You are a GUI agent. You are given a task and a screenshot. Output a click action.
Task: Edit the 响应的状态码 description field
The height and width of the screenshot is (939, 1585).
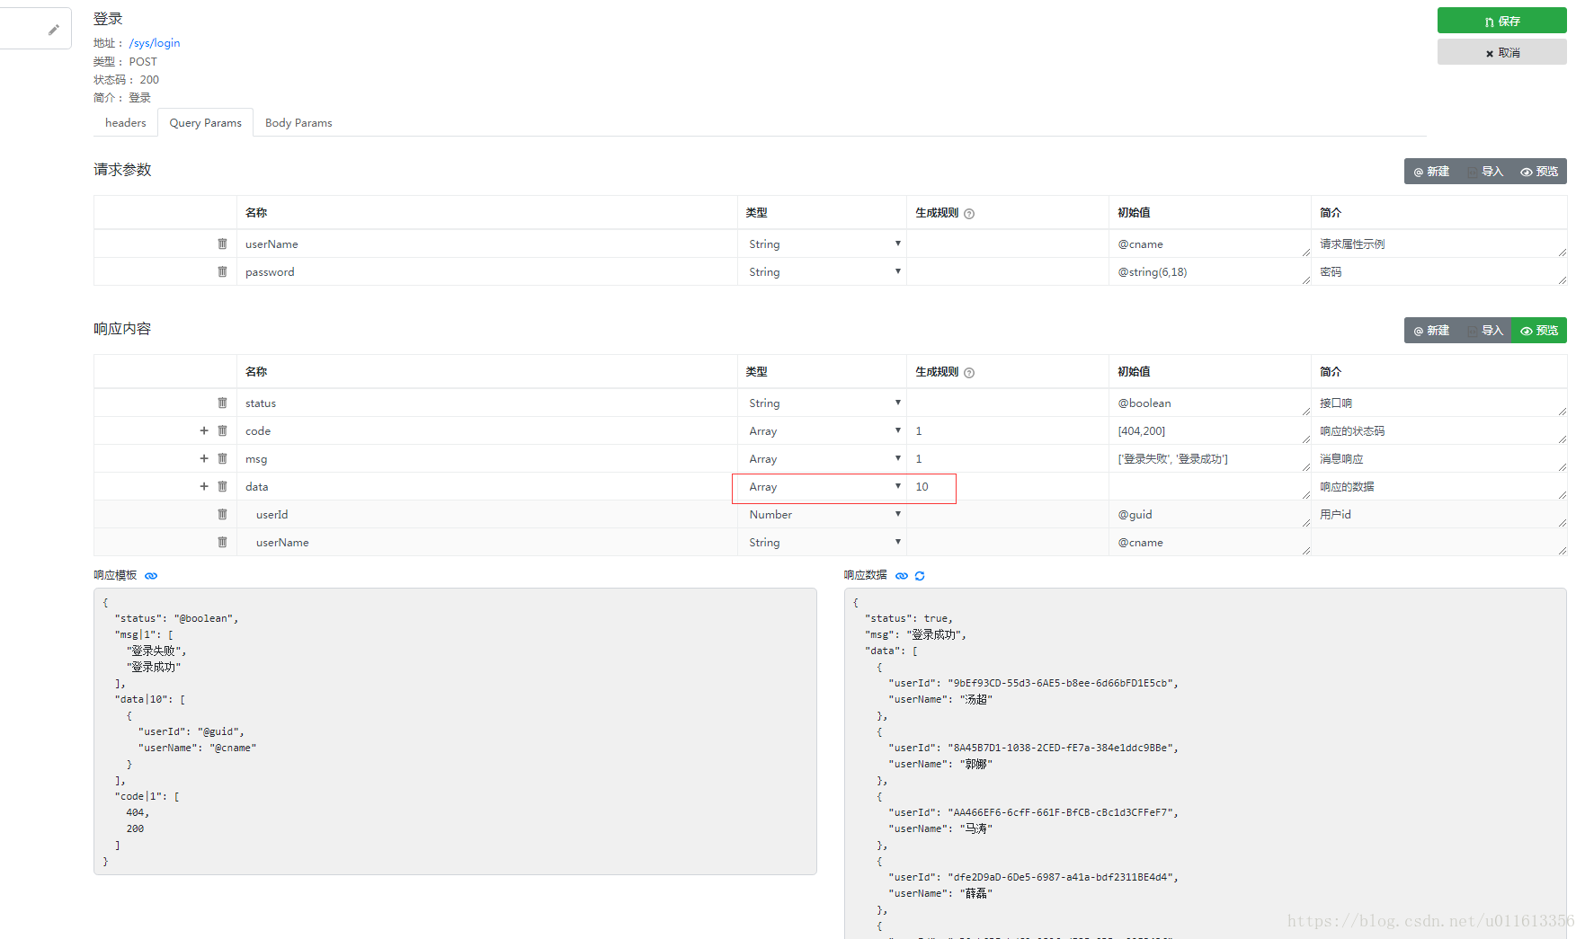click(1439, 431)
